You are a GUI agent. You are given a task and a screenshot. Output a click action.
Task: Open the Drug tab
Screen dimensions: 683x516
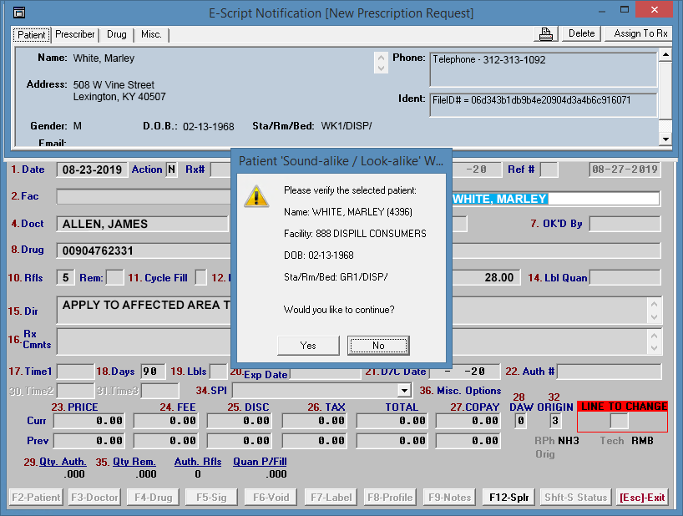pyautogui.click(x=117, y=34)
